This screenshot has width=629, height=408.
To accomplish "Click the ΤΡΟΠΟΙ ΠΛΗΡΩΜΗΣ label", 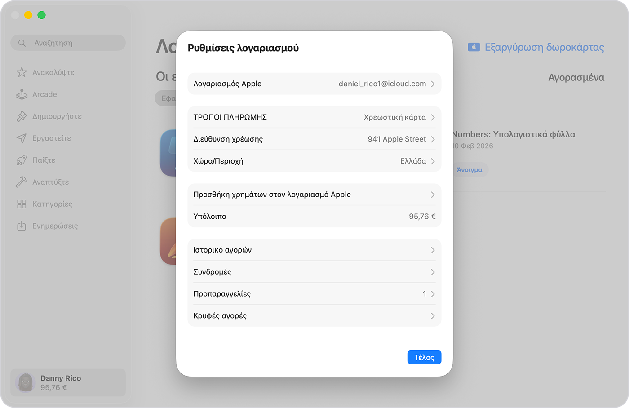I will point(230,117).
